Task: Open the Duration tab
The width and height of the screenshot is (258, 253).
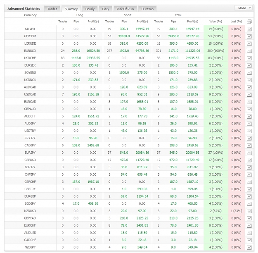Action: pyautogui.click(x=147, y=9)
